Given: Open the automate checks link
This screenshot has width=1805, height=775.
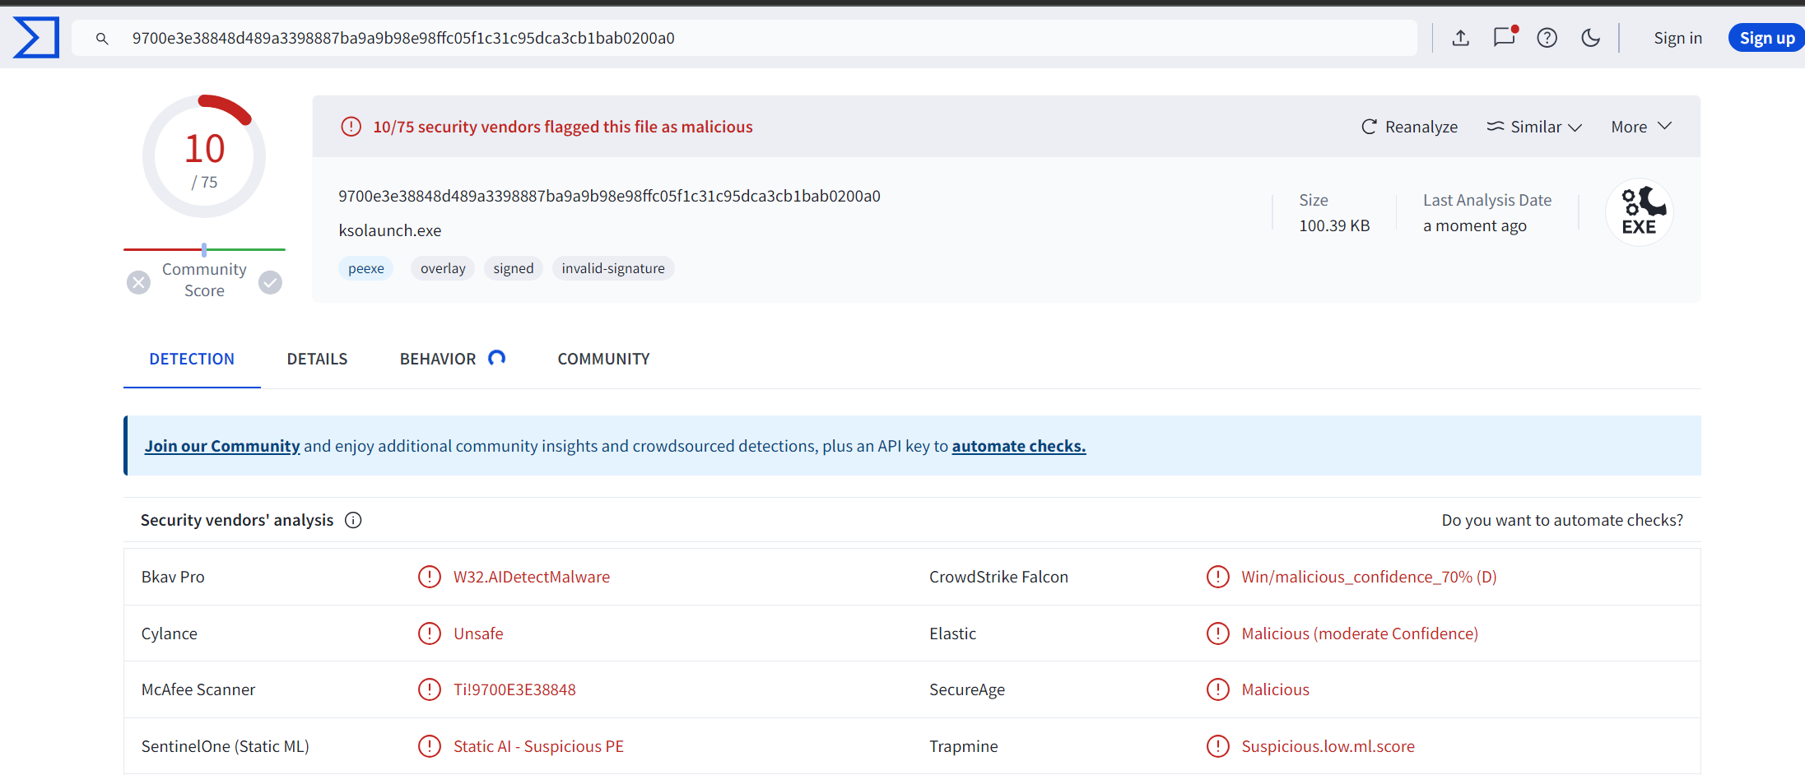Looking at the screenshot, I should coord(1019,446).
